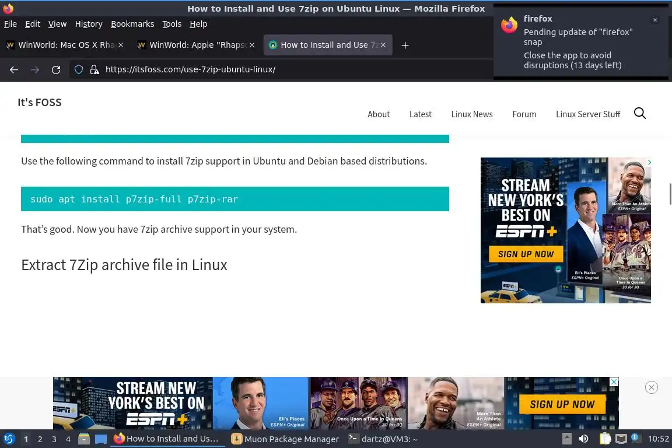Open the site search magnifier icon
Screen dimensions: 672x448
click(x=640, y=113)
